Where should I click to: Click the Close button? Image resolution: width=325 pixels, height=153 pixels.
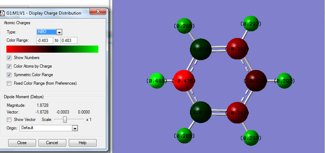[22, 143]
